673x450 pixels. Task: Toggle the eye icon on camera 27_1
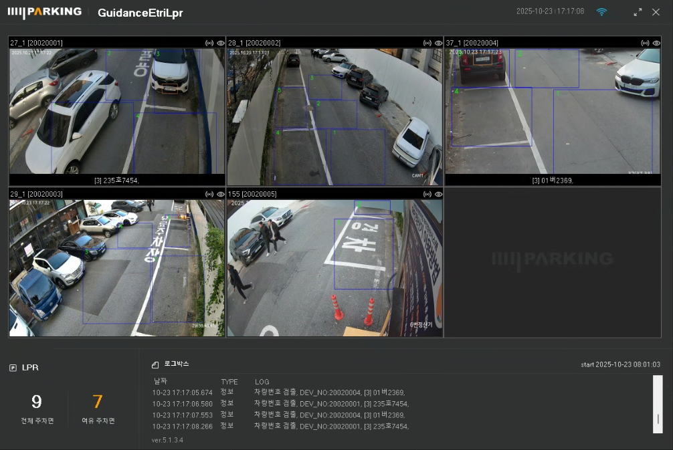point(220,43)
